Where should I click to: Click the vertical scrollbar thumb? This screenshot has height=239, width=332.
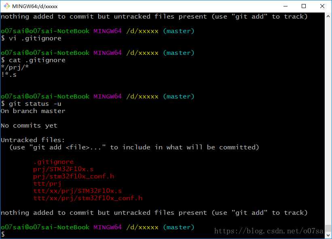pos(328,228)
